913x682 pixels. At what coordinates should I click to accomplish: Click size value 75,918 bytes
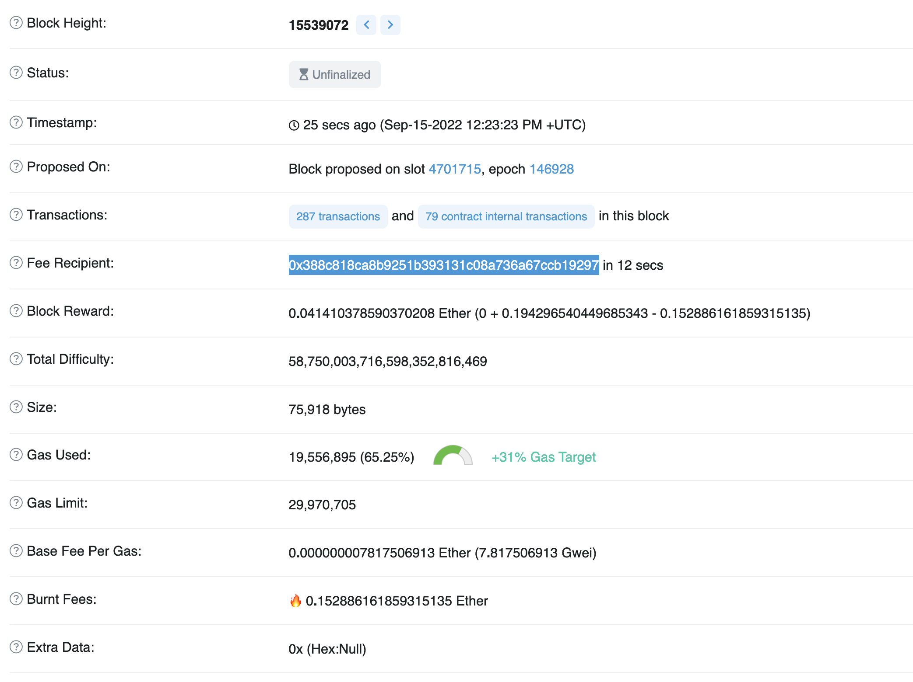click(327, 409)
